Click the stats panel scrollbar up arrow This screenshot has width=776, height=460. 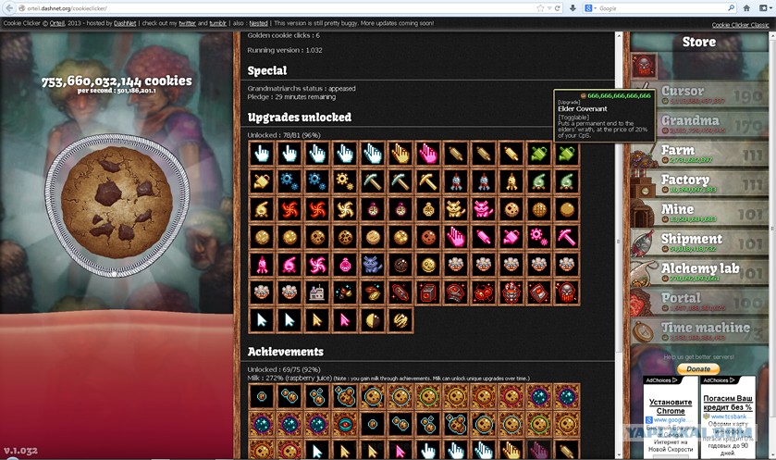pyautogui.click(x=619, y=36)
